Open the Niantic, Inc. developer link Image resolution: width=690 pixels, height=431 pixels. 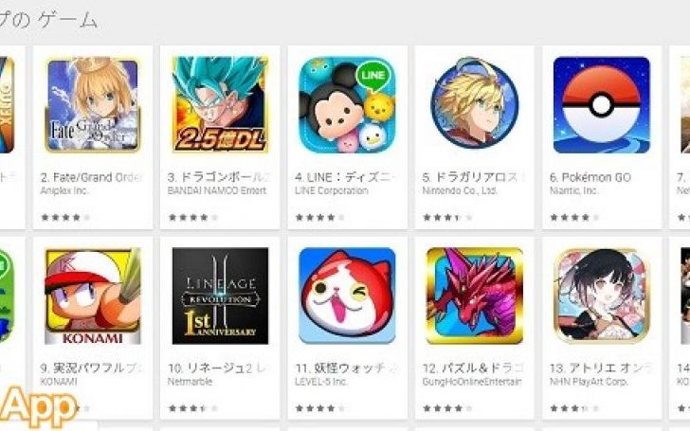[573, 190]
